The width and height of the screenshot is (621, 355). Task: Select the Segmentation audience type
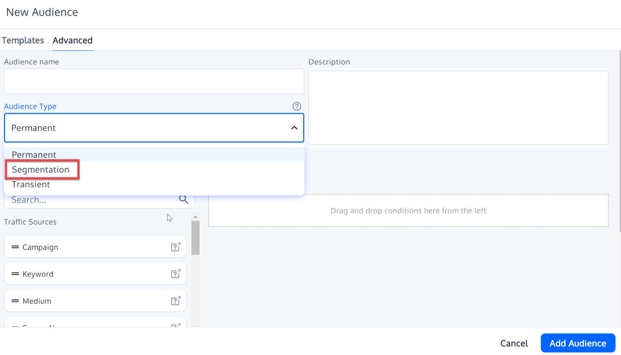point(40,169)
